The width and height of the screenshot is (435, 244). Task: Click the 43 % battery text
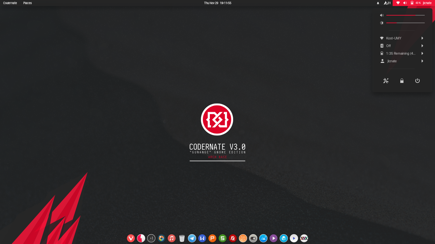point(418,3)
